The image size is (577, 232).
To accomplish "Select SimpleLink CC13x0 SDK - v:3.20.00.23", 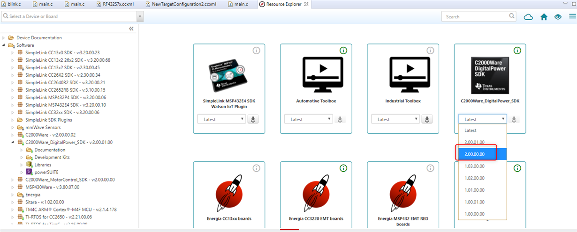I will 62,52.
